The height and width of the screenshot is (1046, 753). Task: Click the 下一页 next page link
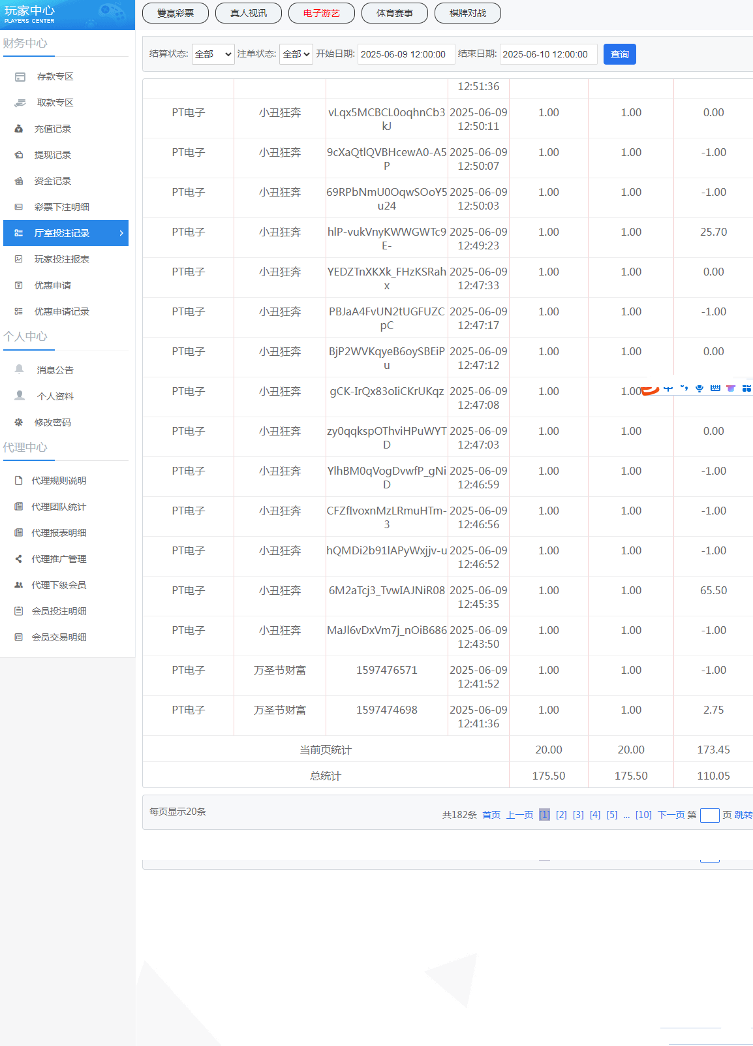671,815
